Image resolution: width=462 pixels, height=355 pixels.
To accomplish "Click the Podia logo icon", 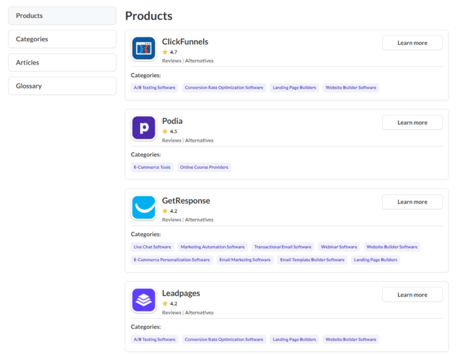I will (x=144, y=128).
